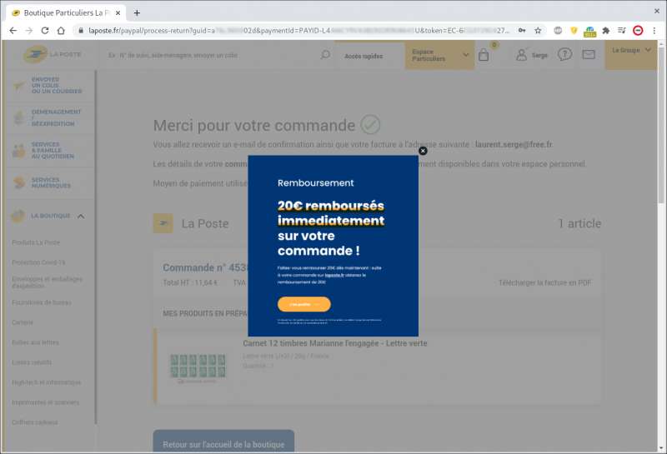Viewport: 667px width, 454px height.
Task: Bookmark this page with the star icon
Action: coord(538,31)
